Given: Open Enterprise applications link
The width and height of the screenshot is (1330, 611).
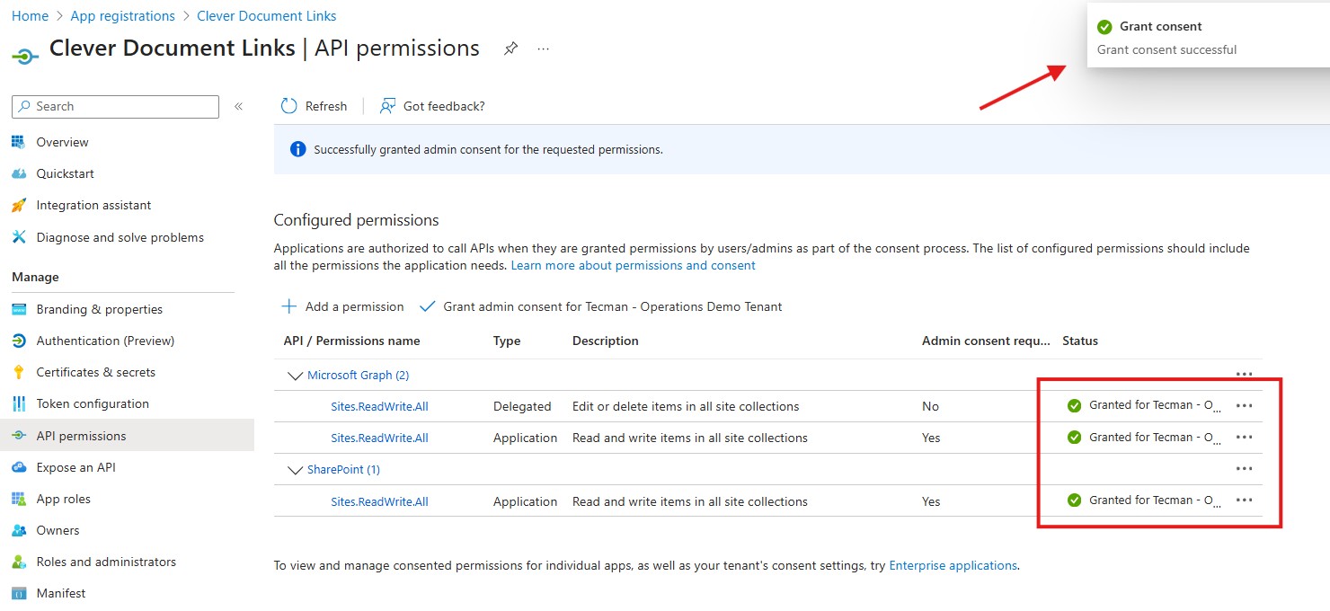Looking at the screenshot, I should (x=953, y=566).
